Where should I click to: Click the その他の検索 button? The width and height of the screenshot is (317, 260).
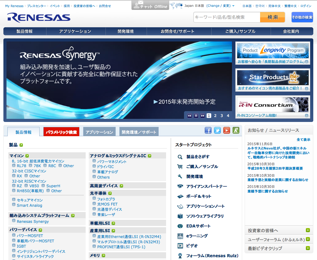[x=302, y=17]
